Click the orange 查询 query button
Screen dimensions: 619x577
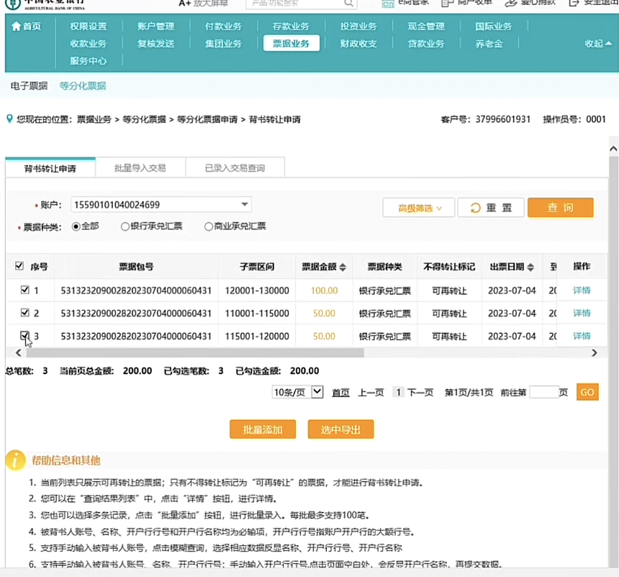click(x=561, y=208)
